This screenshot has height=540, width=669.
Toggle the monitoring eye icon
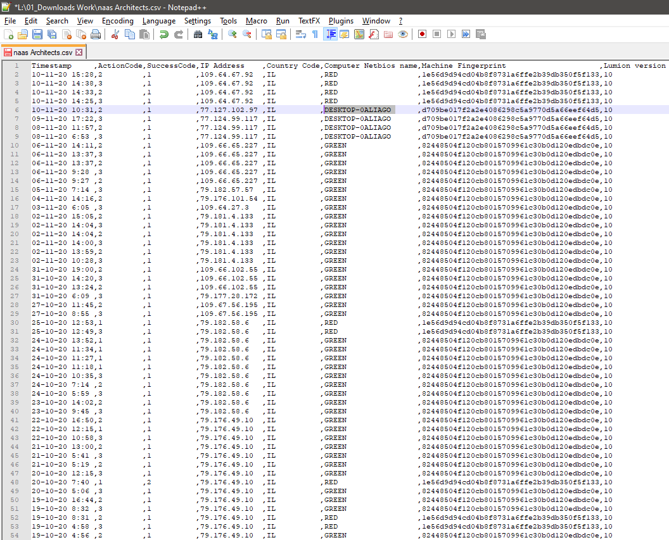coord(403,34)
